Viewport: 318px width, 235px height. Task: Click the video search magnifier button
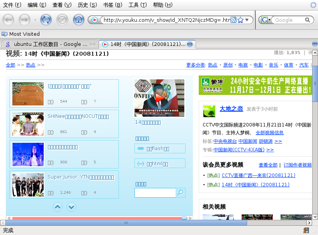pyautogui.click(x=180, y=193)
